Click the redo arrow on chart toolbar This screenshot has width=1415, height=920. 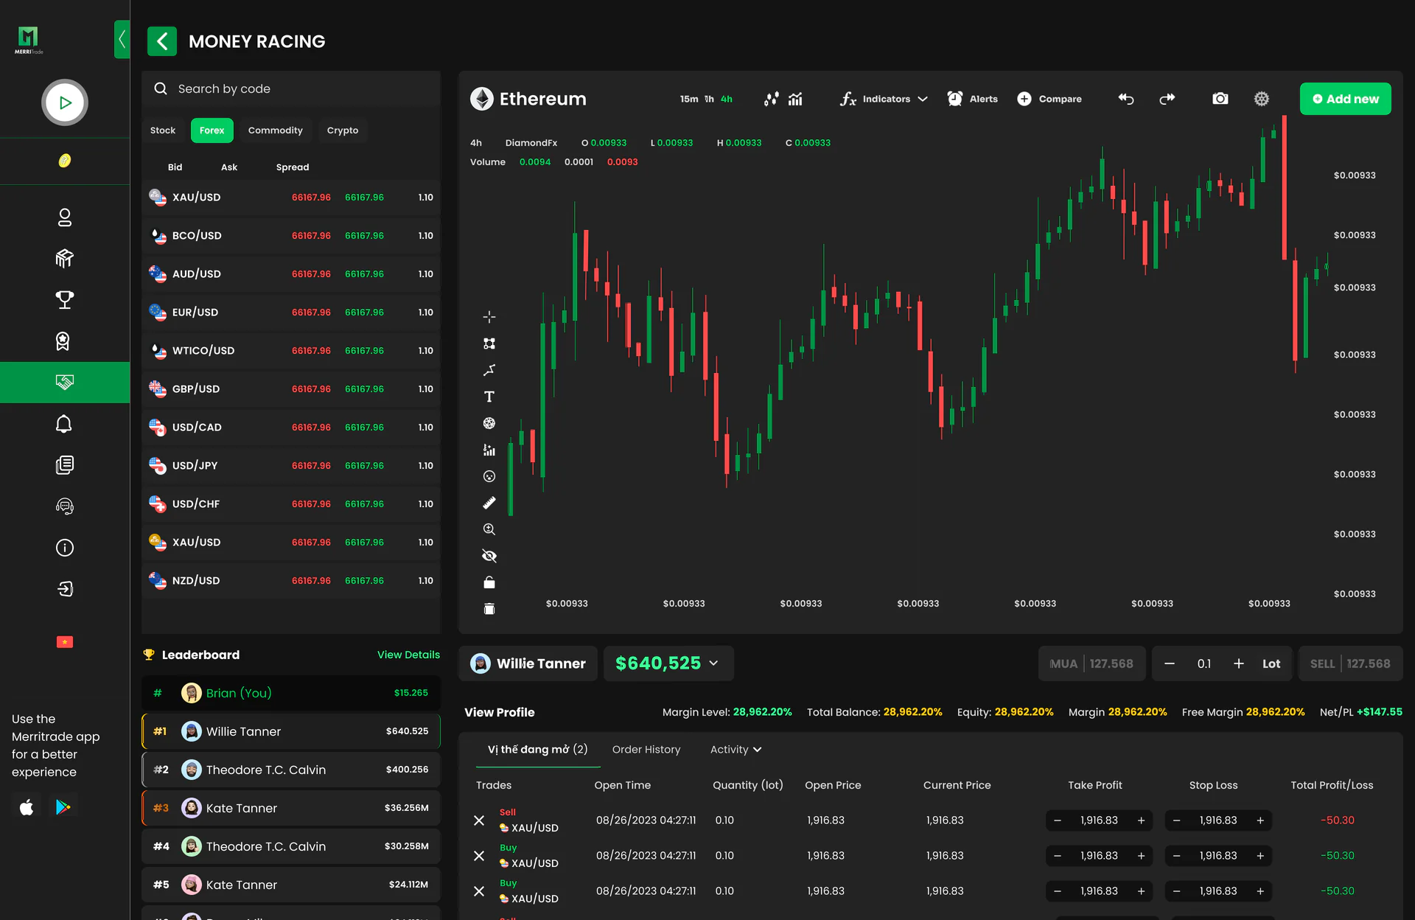pos(1167,99)
